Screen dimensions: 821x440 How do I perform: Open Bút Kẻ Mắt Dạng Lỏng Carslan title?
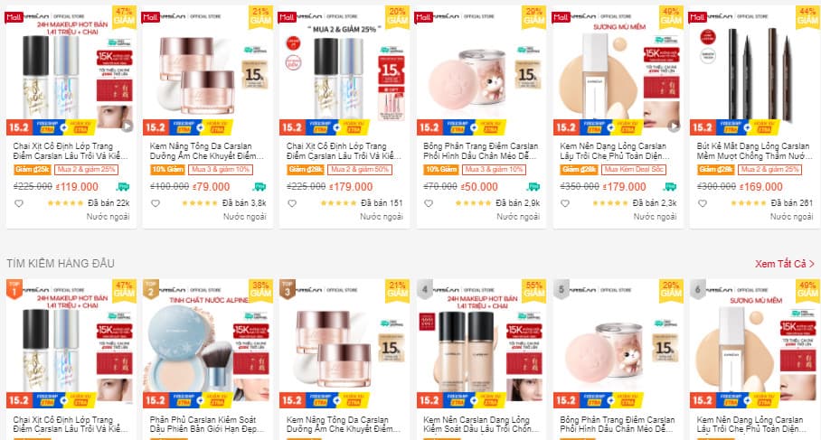coord(753,151)
